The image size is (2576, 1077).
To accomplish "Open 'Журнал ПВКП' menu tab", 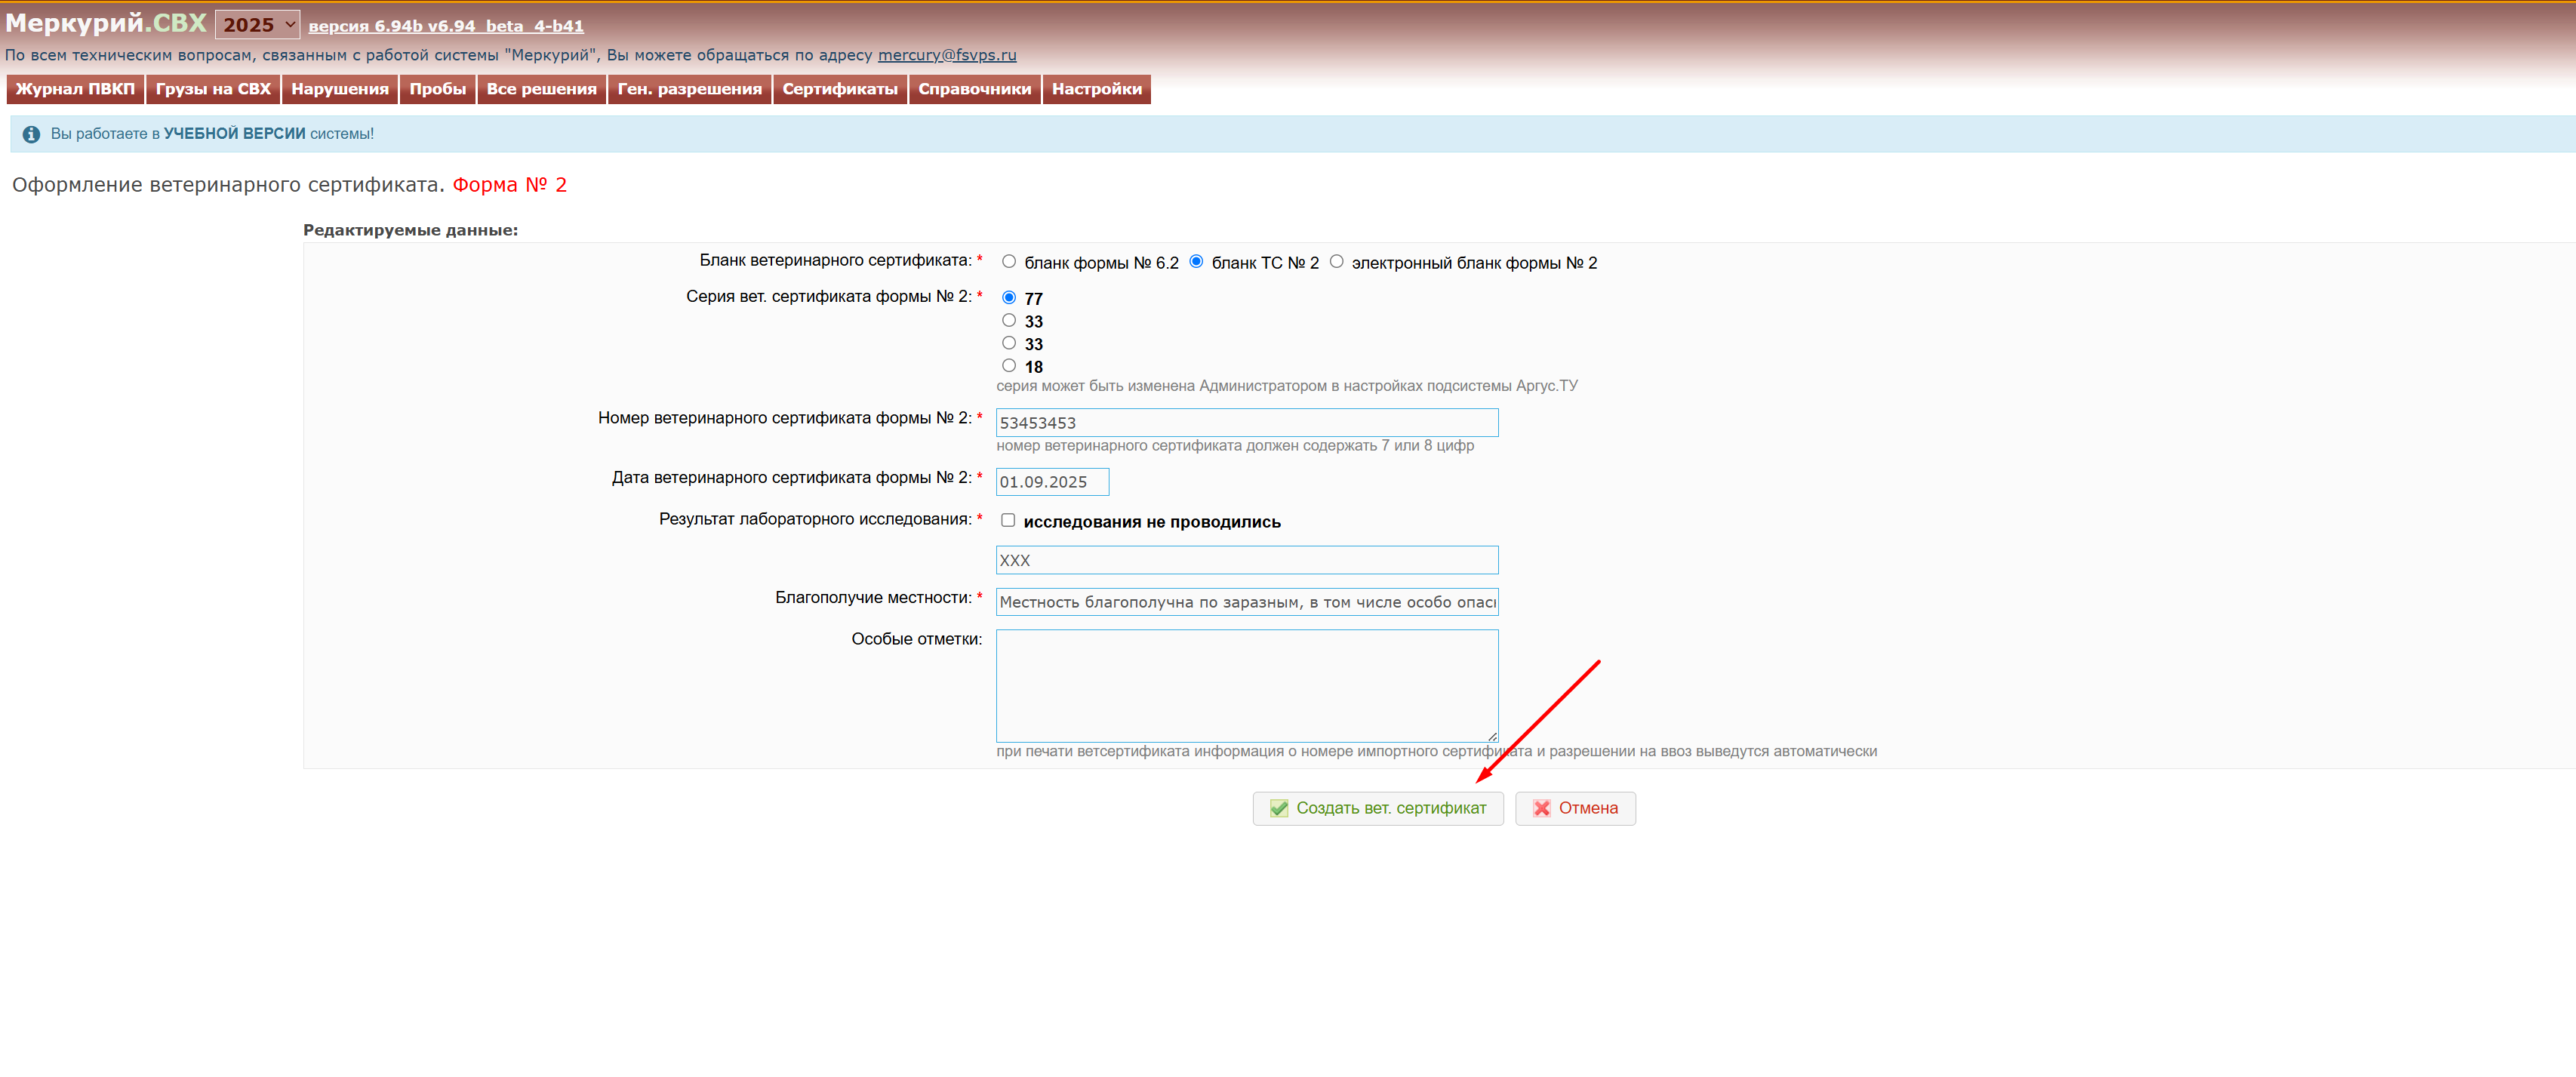I will point(76,89).
